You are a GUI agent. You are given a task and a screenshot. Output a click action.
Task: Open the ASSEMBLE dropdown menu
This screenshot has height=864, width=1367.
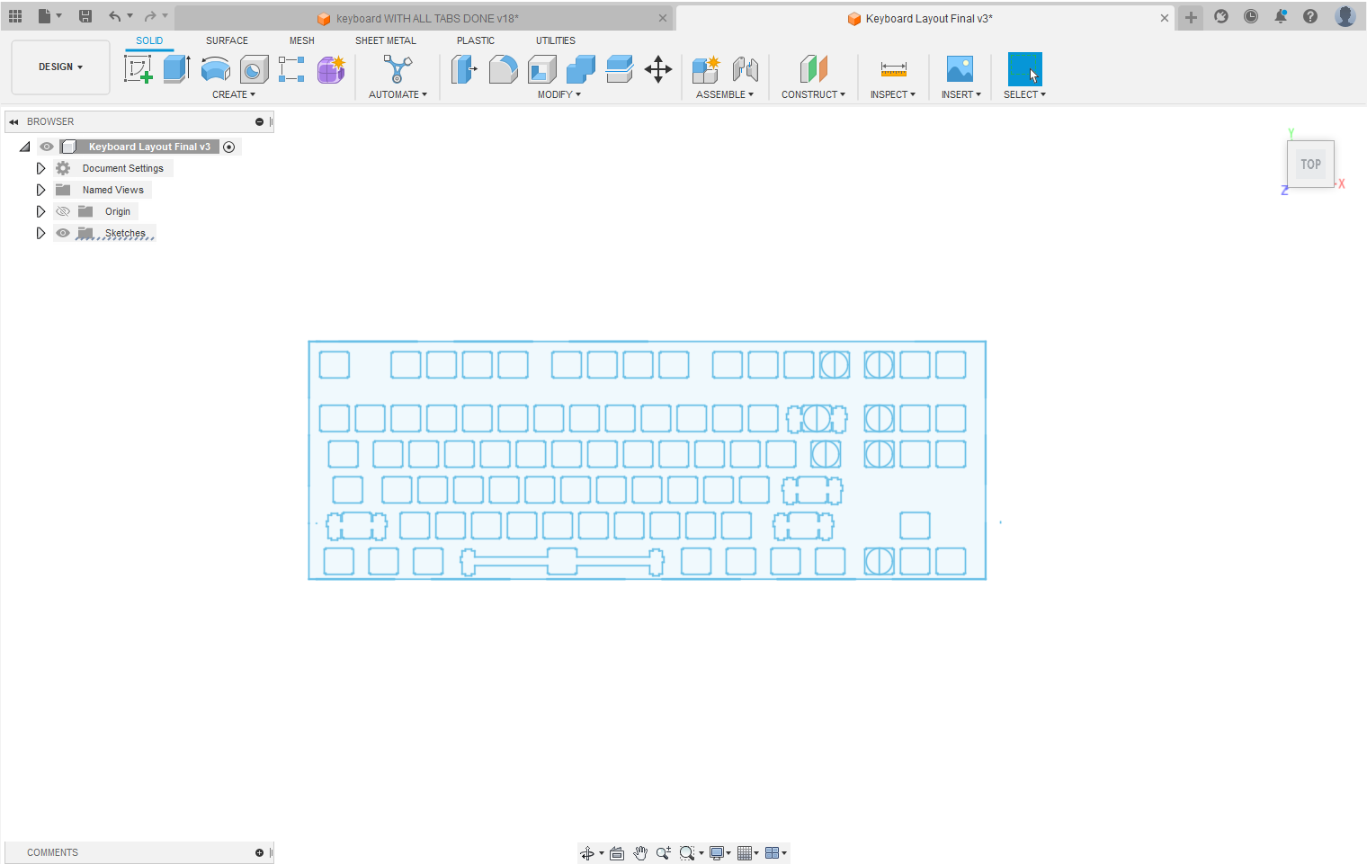coord(725,94)
